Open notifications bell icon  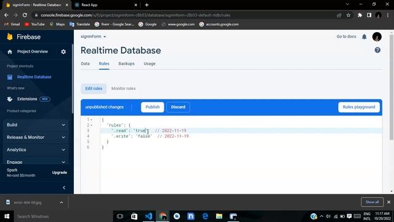tap(364, 37)
